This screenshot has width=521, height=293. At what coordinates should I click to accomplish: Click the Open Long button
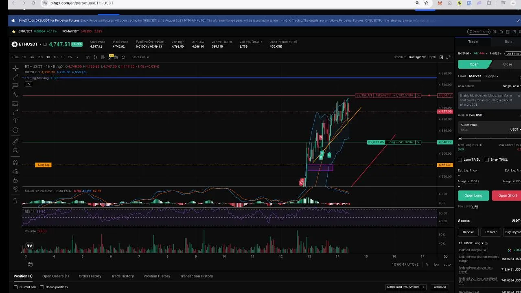click(x=473, y=196)
